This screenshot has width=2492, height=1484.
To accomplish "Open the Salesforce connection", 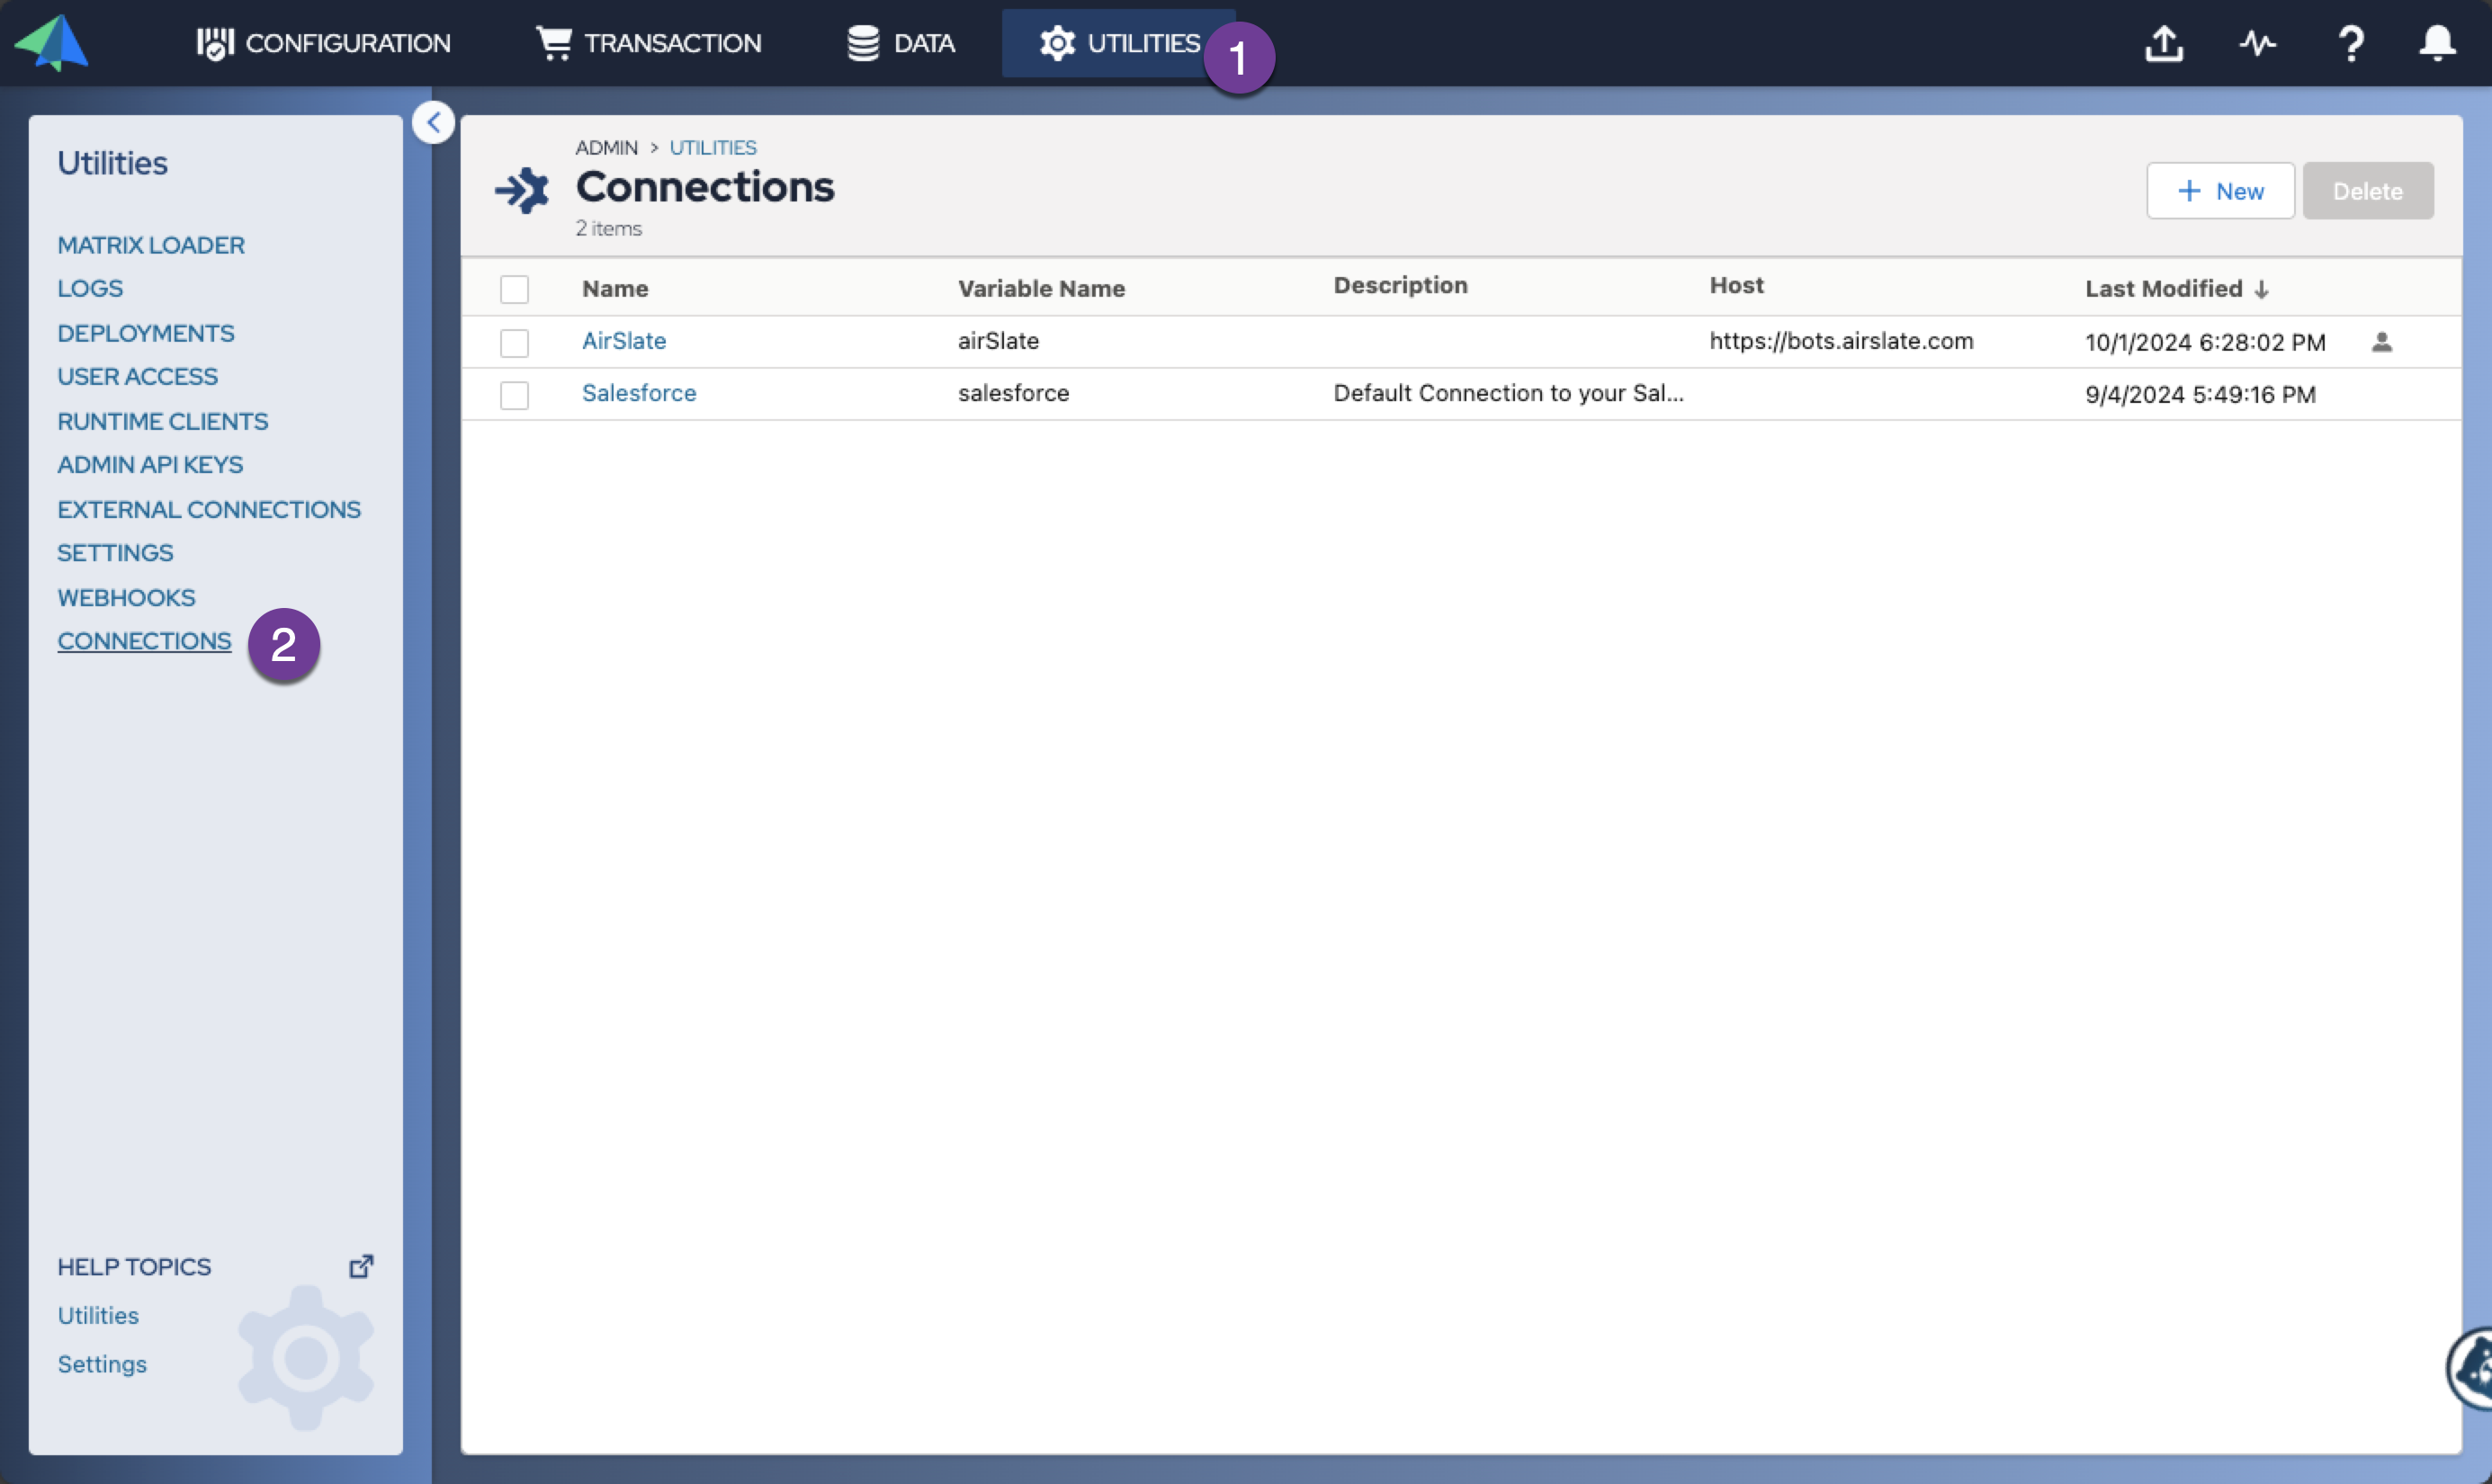I will (x=639, y=392).
